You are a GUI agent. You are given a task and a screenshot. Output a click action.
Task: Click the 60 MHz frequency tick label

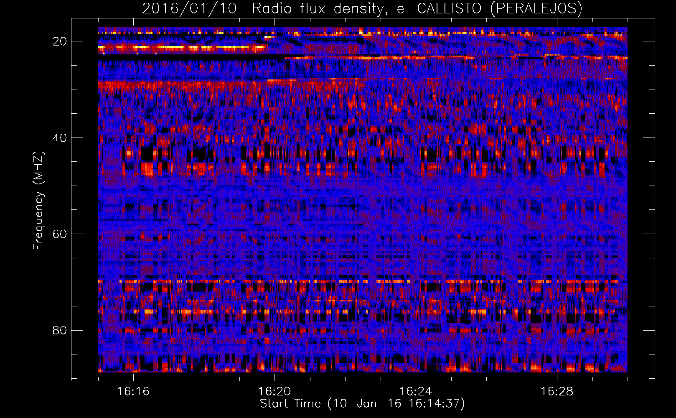[60, 234]
